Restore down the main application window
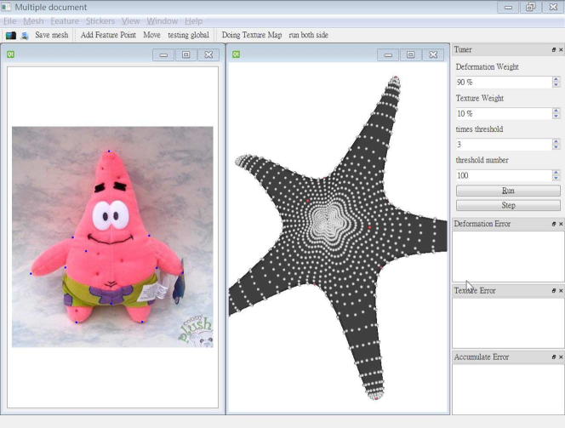565x428 pixels. tap(530, 7)
